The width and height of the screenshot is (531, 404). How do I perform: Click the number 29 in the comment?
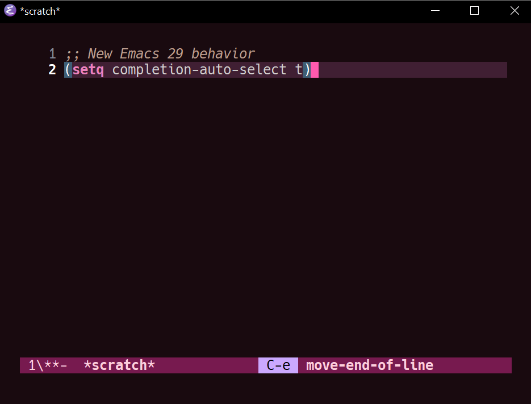pos(175,54)
